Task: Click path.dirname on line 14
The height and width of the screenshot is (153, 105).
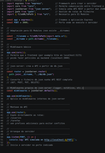Action: (36, 39)
